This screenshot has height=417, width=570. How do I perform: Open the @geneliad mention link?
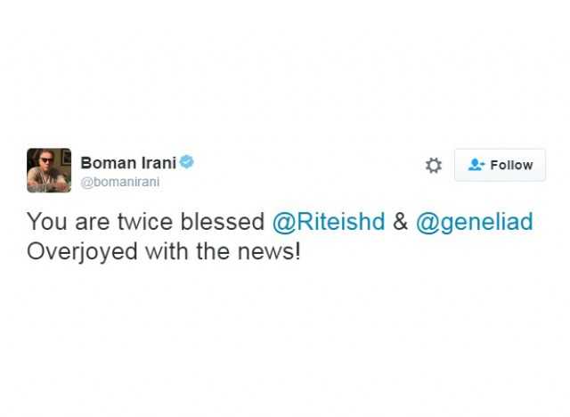[475, 222]
